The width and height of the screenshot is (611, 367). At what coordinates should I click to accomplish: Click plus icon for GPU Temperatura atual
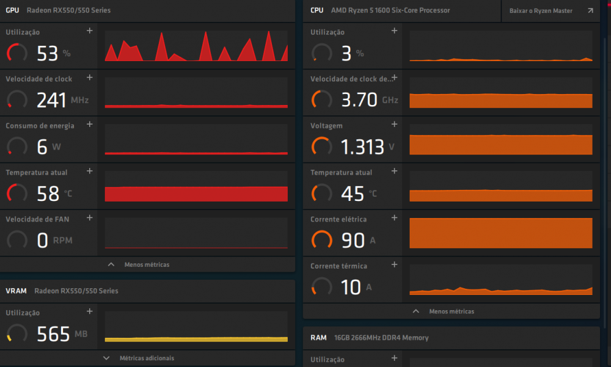point(90,171)
